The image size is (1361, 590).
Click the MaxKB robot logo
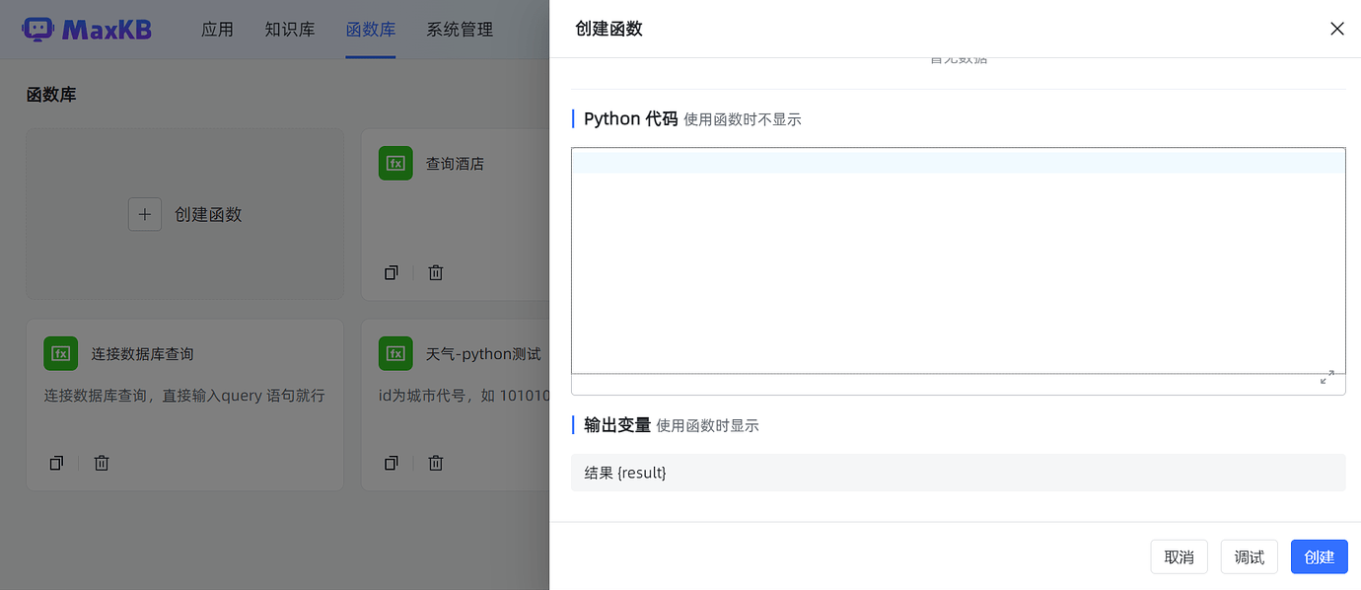coord(37,30)
